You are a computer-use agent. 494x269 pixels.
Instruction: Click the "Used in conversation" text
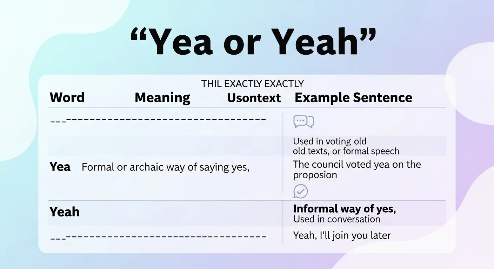(x=336, y=219)
